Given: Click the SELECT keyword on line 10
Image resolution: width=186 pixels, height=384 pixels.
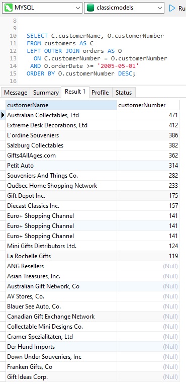Looking at the screenshot, I should pos(37,36).
